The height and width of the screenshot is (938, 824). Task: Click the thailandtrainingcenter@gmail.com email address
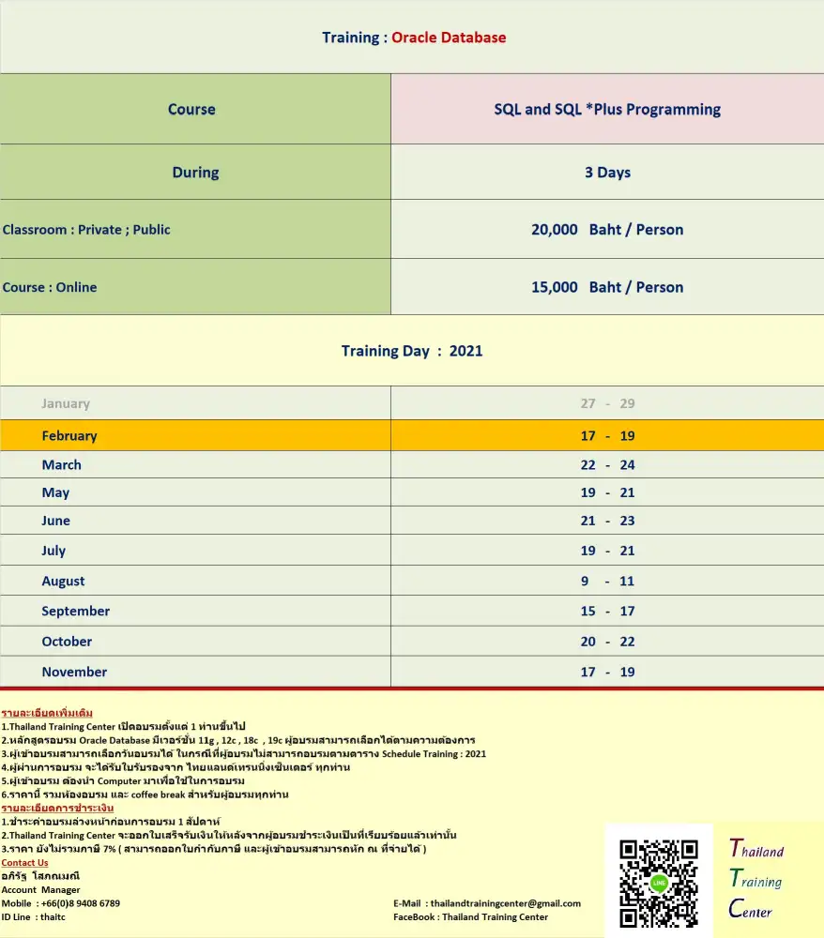click(x=505, y=903)
